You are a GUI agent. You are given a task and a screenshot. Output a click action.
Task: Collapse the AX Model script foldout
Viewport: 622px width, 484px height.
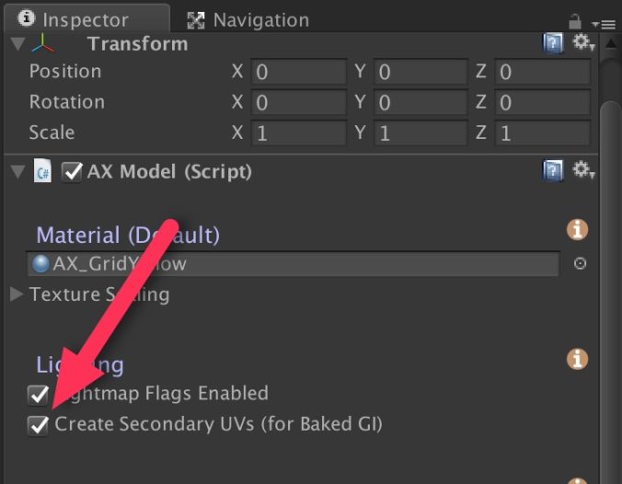pyautogui.click(x=17, y=172)
